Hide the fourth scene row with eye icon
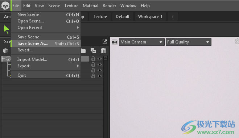Image resolution: width=239 pixels, height=138 pixels. coord(100,76)
